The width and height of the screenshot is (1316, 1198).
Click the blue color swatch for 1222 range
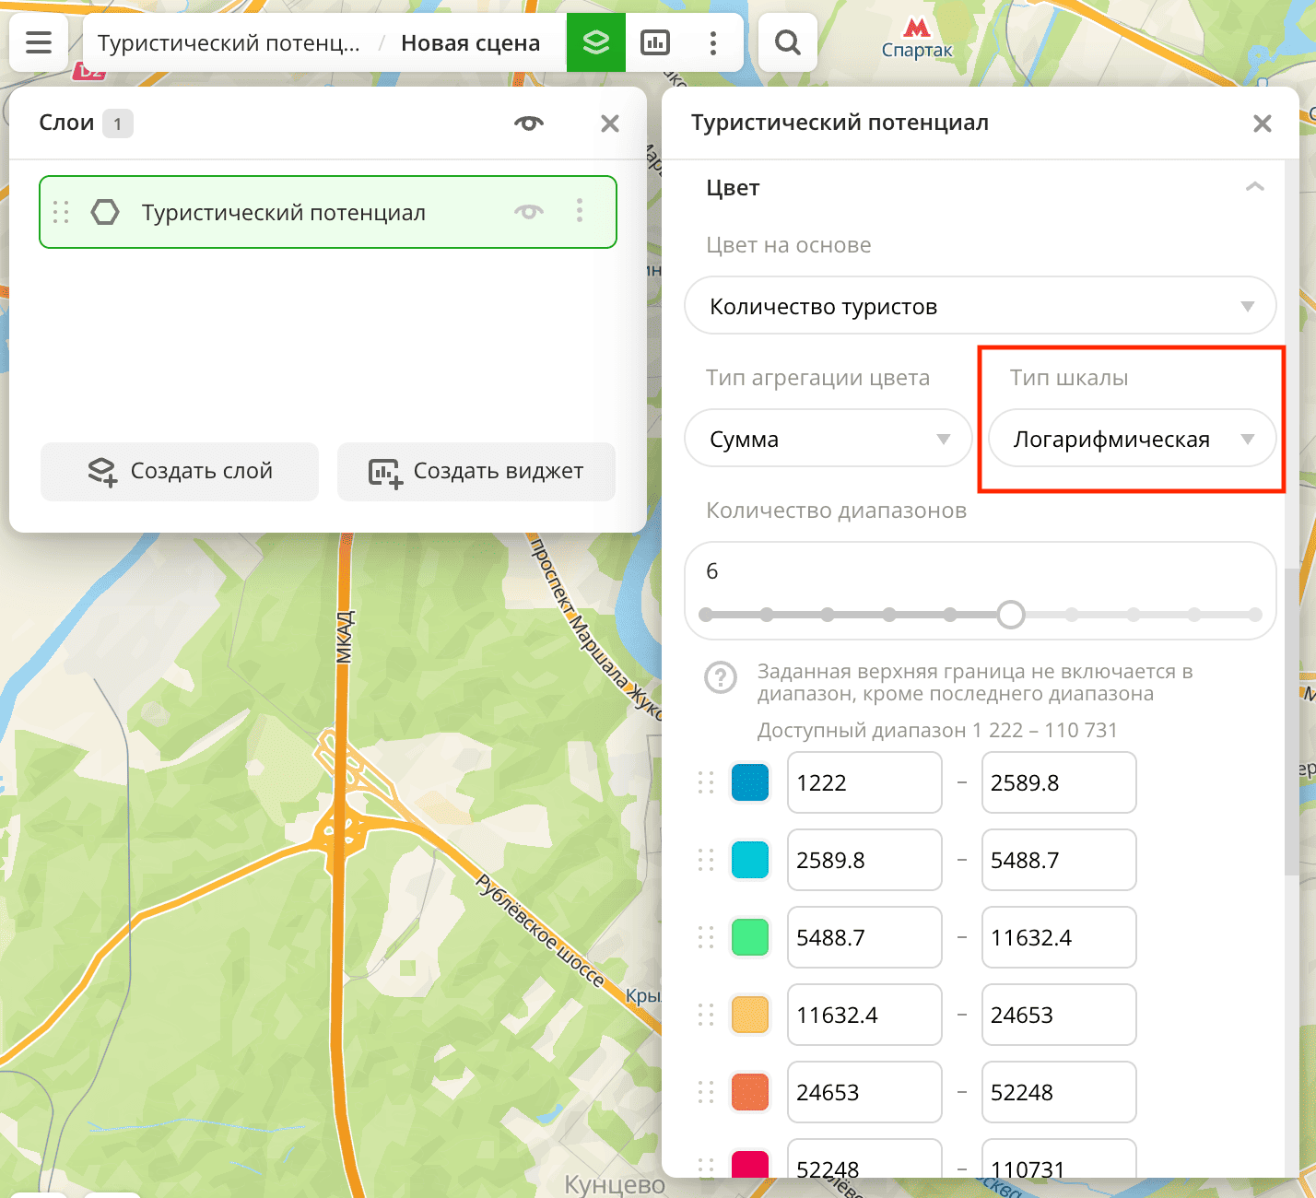pyautogui.click(x=750, y=782)
